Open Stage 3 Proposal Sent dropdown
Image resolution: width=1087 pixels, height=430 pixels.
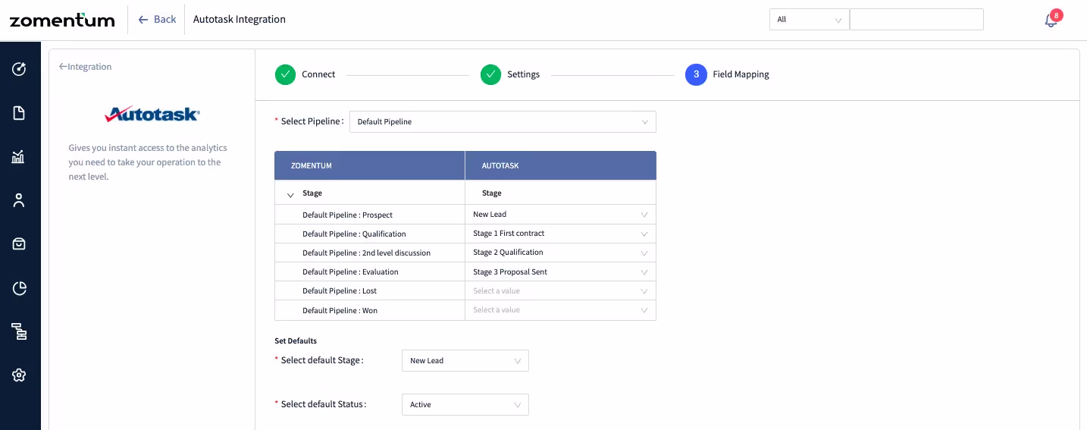coord(560,271)
